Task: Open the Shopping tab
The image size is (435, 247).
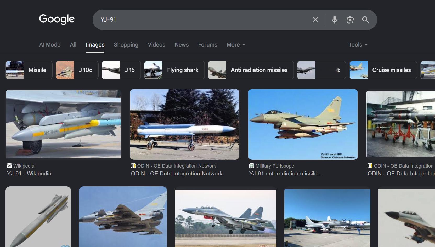Action: [x=126, y=45]
